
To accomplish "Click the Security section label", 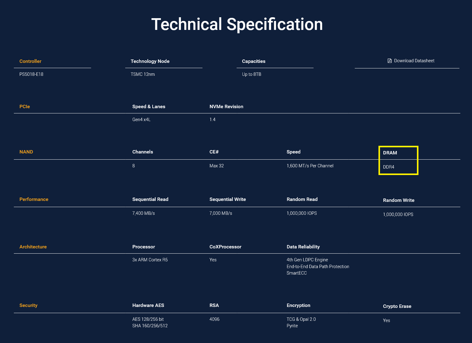I will click(x=28, y=305).
